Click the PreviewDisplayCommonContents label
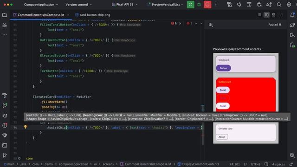Image resolution: width=297 pixels, height=167 pixels. pos(237,49)
